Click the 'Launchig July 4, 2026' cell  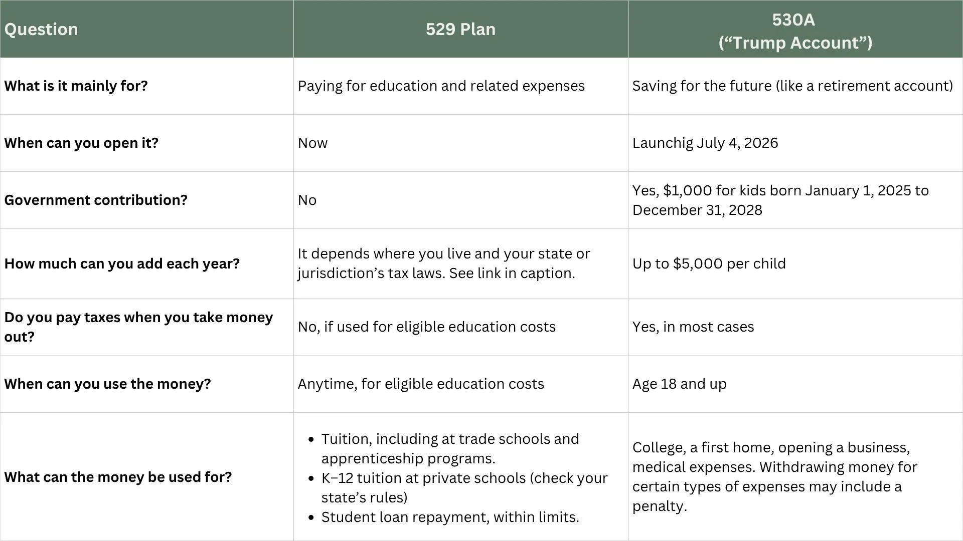point(795,143)
